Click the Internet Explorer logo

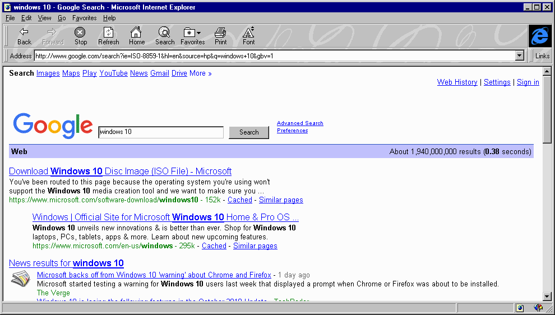click(x=540, y=36)
